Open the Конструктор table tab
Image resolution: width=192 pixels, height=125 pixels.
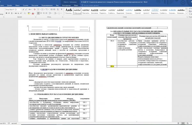(66, 5)
